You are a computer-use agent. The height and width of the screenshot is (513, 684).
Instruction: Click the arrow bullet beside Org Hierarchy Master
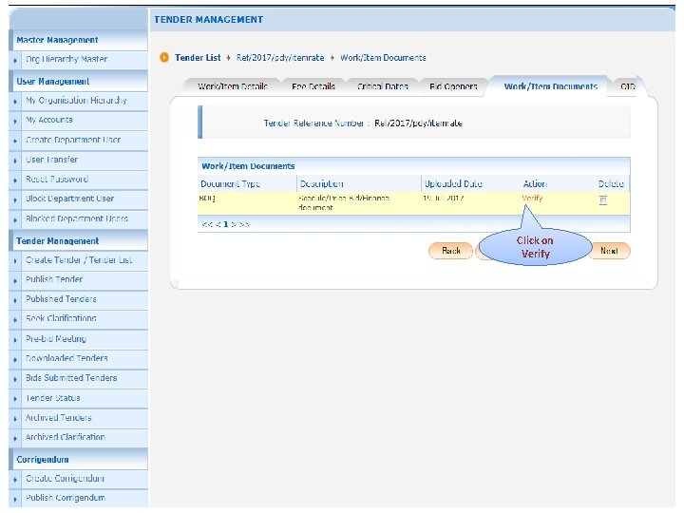(15, 60)
